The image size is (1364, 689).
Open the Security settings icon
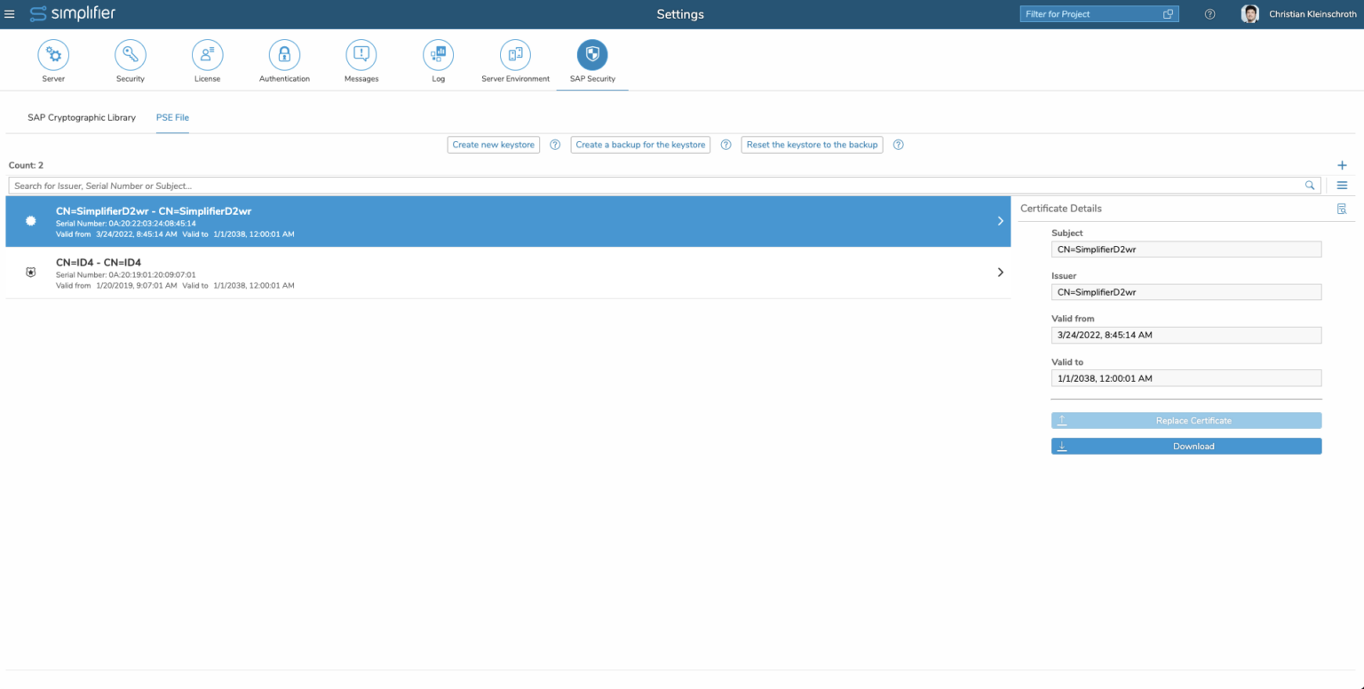tap(131, 55)
